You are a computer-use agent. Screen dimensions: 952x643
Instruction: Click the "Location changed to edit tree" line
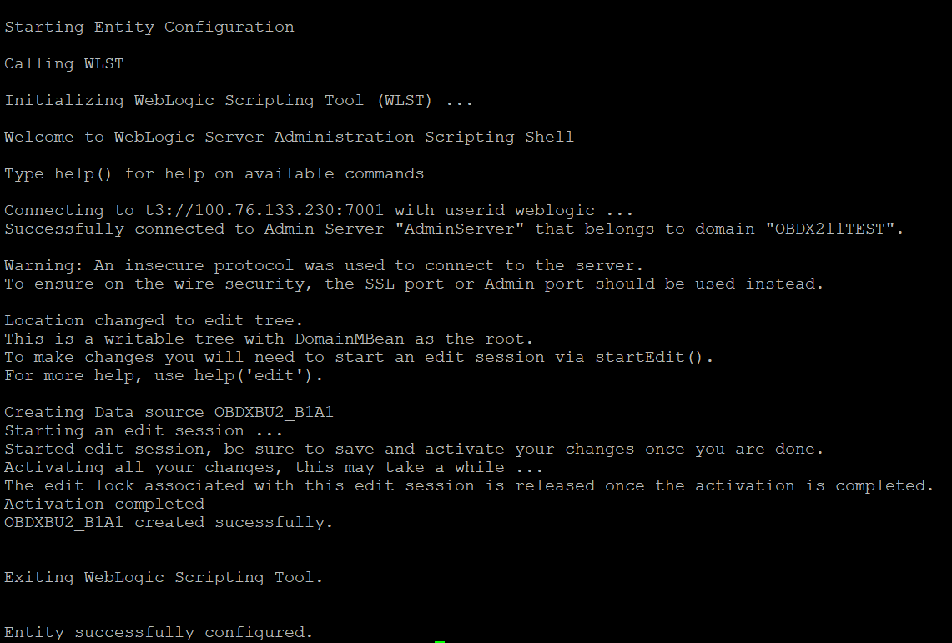pos(149,320)
